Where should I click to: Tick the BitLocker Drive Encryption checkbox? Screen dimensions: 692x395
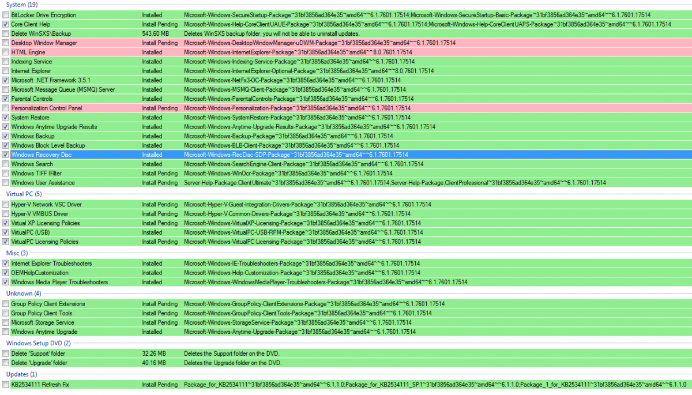(6, 15)
